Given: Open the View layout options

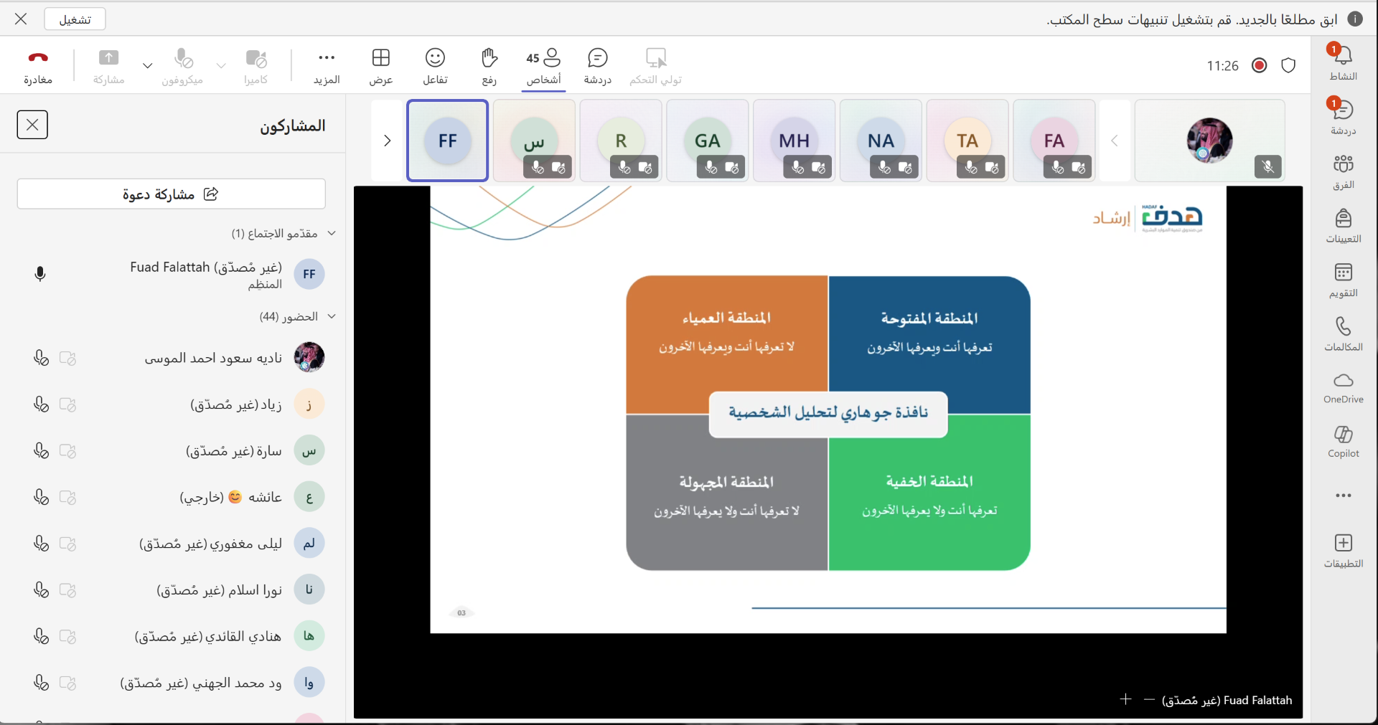Looking at the screenshot, I should [x=380, y=66].
